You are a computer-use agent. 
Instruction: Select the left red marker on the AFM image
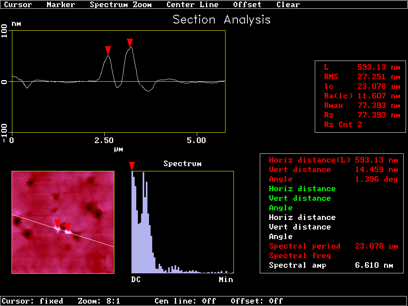point(57,223)
